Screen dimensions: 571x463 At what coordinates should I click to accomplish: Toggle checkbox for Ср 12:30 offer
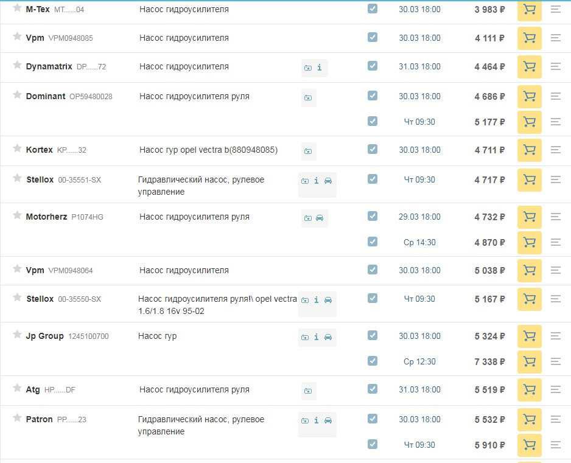(373, 361)
